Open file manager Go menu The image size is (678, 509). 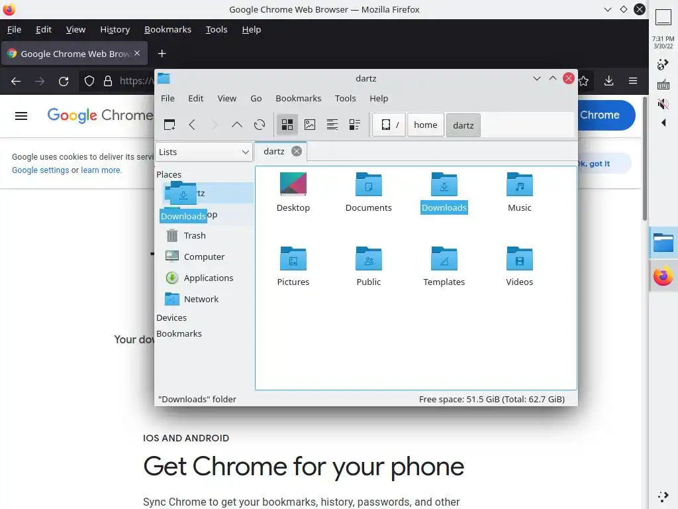[x=256, y=98]
